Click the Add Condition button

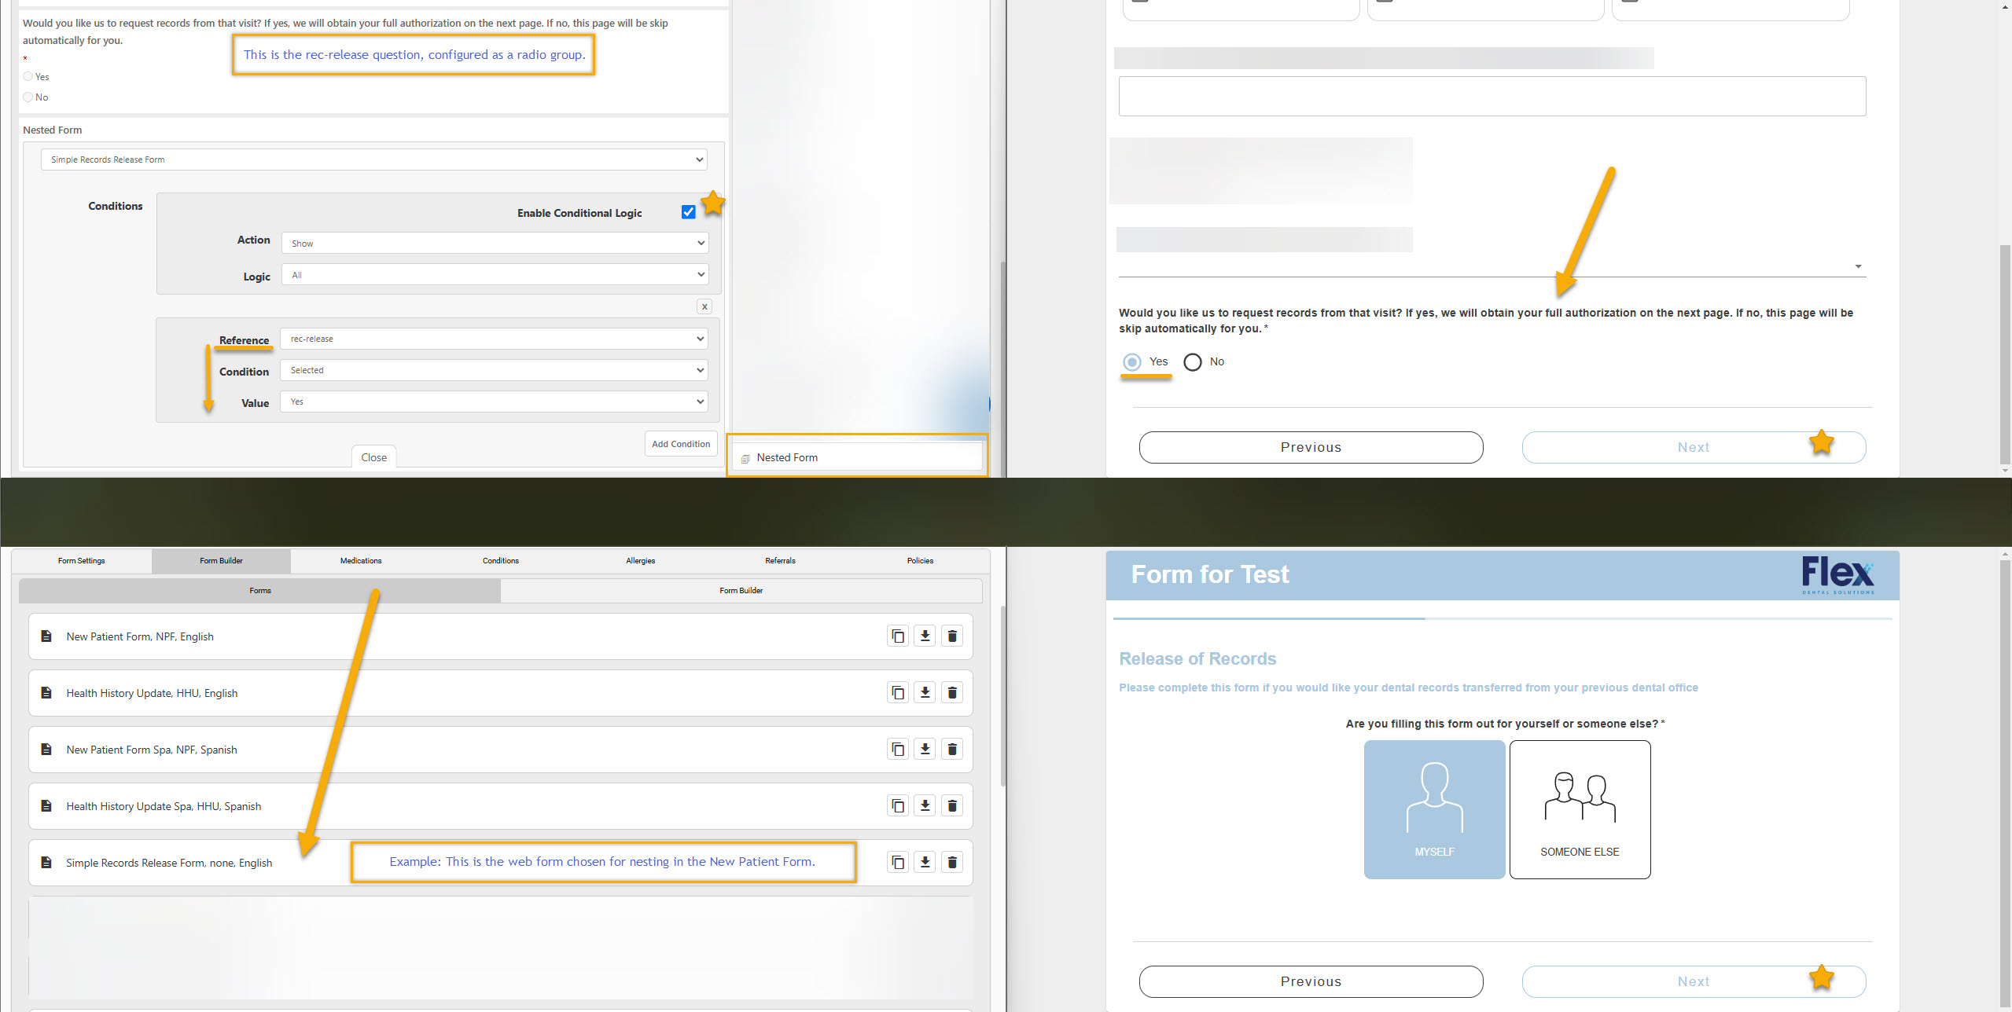tap(681, 444)
